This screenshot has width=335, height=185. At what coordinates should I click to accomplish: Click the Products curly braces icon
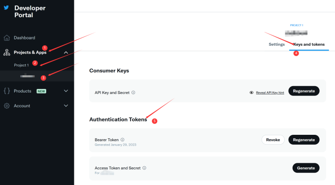pos(6,91)
